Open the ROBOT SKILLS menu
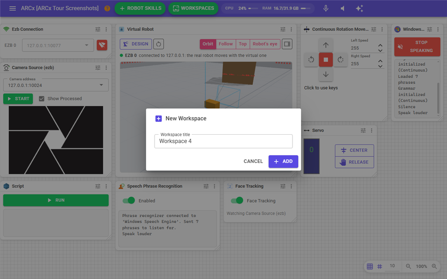Image resolution: width=447 pixels, height=279 pixels. point(141,8)
